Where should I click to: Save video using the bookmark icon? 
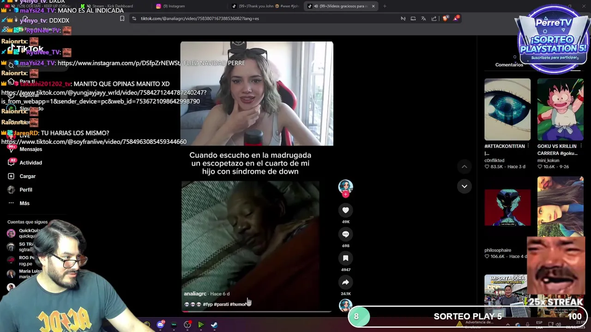(345, 258)
